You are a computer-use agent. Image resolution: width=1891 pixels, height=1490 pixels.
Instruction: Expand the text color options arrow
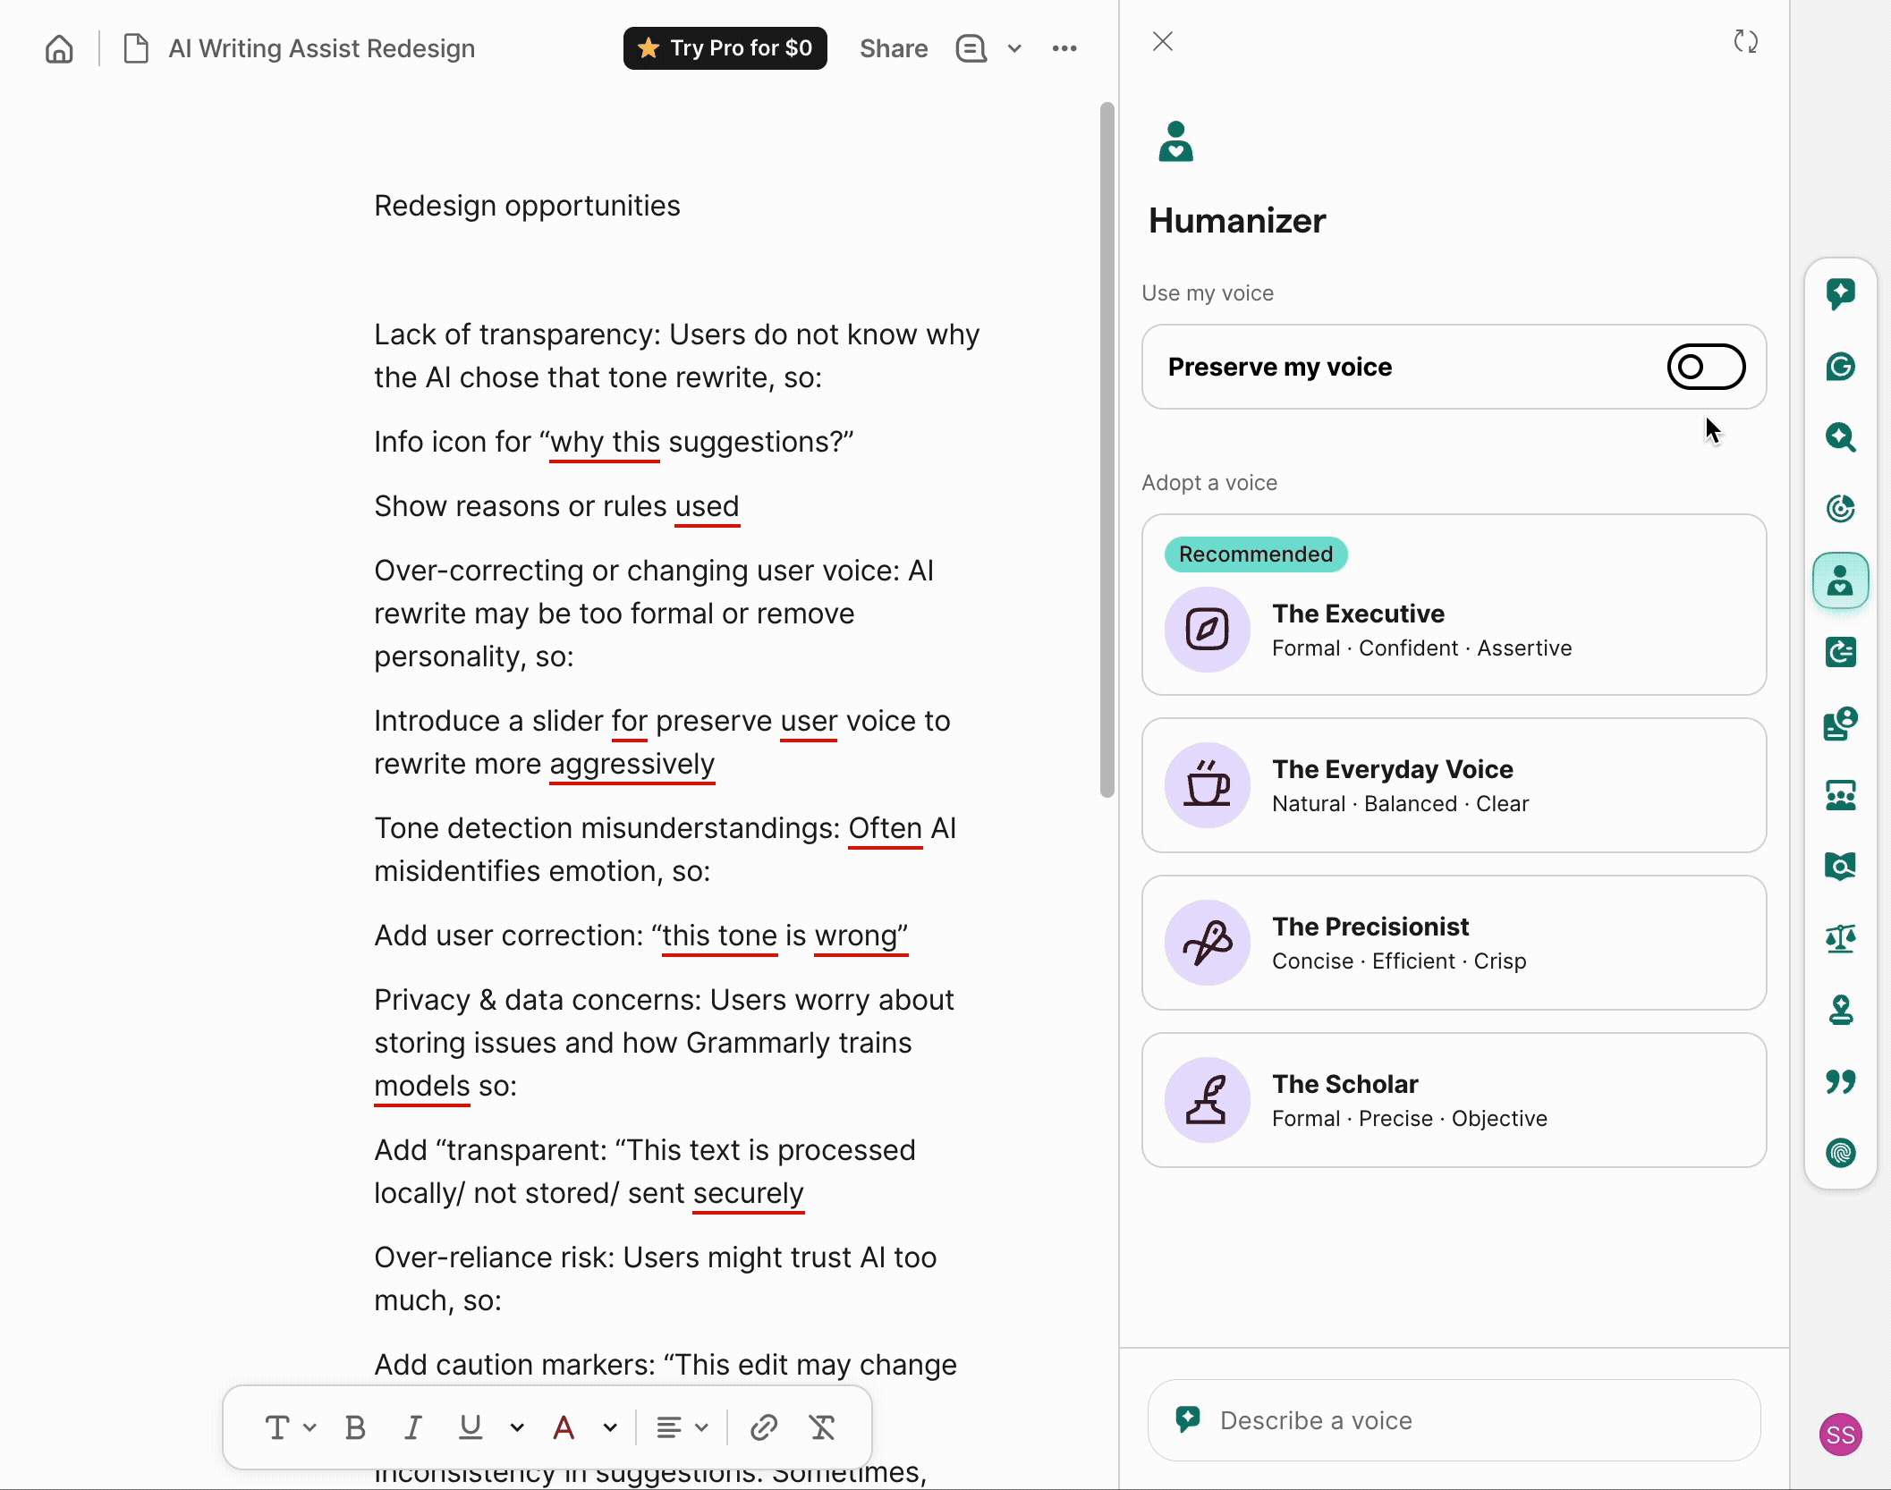[610, 1427]
